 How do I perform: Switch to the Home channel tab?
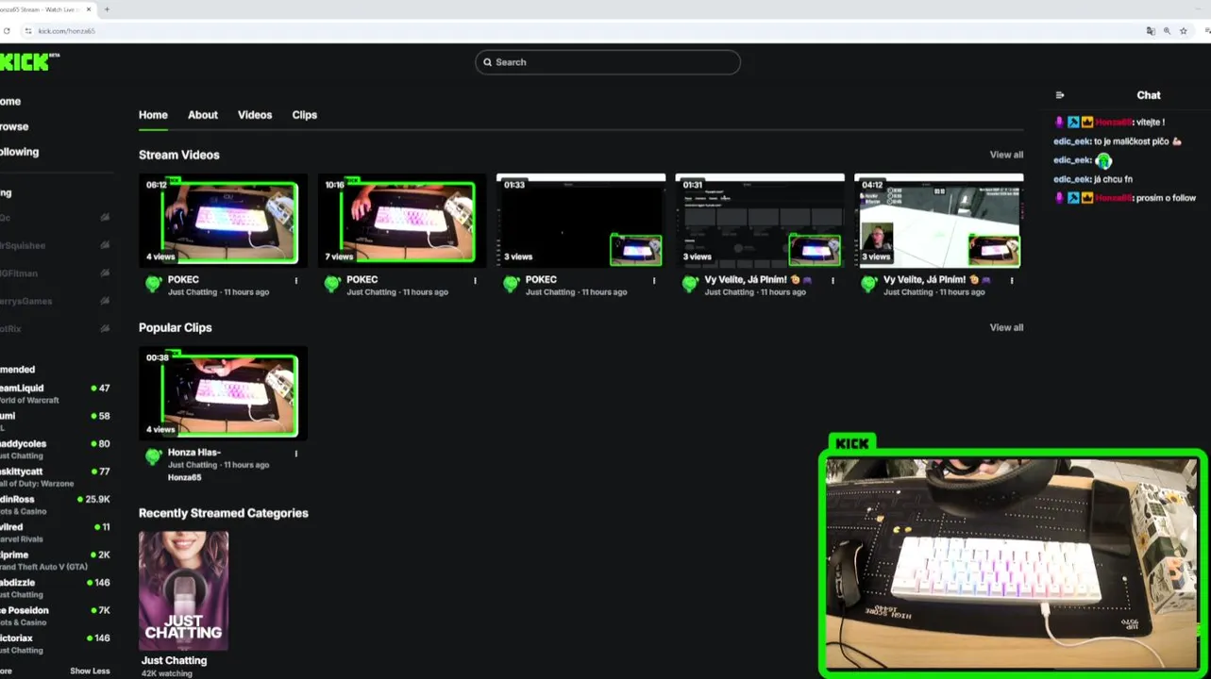click(x=153, y=115)
